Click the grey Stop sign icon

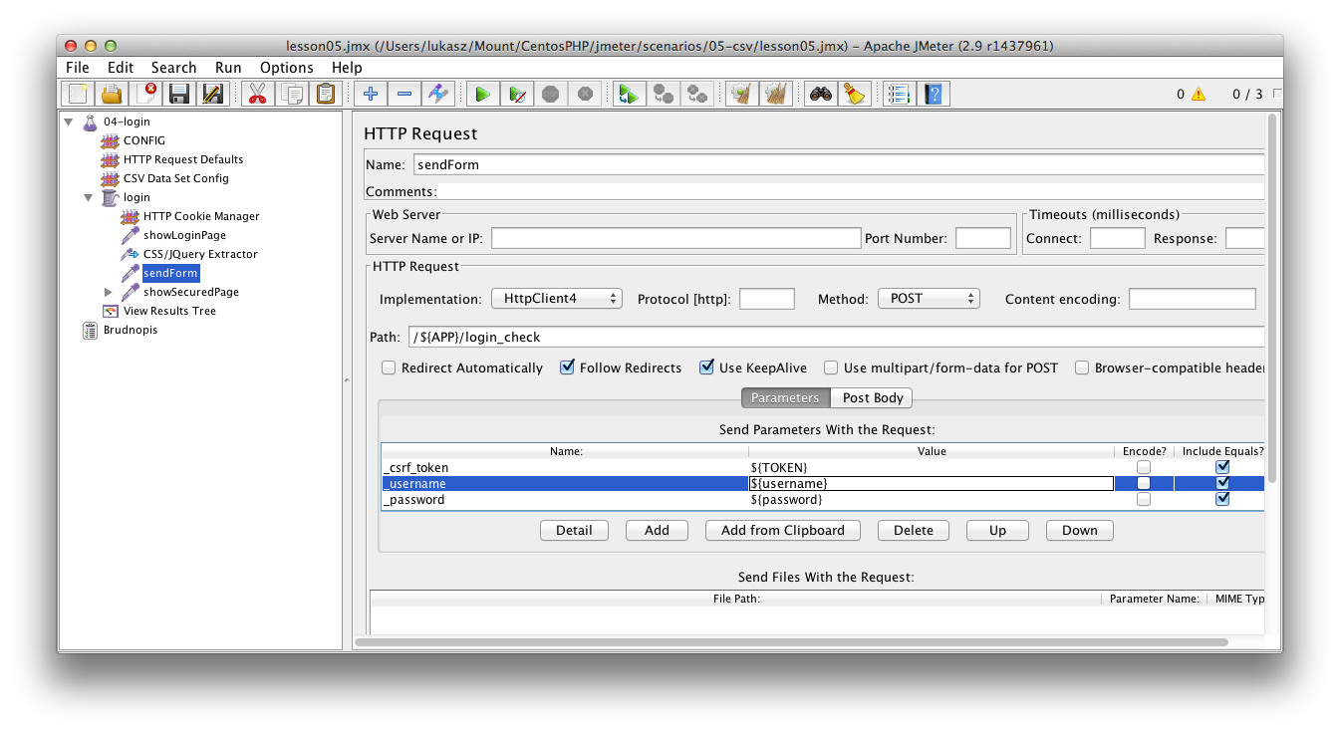[550, 94]
